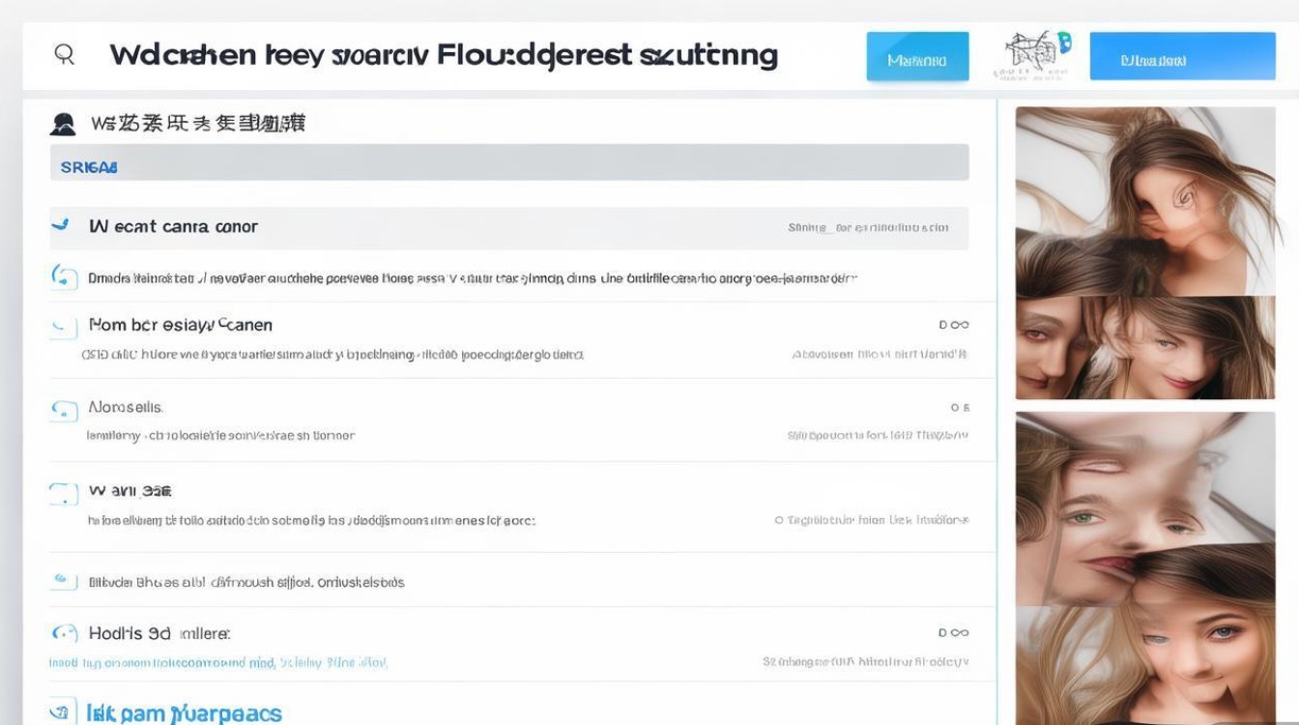Toggle the control at right of Nomsellis row

(959, 408)
